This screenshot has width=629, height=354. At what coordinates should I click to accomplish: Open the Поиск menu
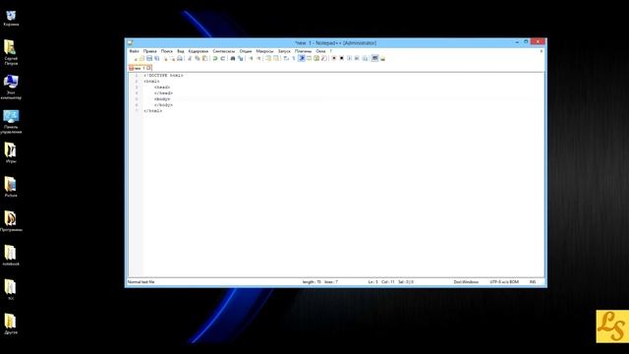click(167, 51)
